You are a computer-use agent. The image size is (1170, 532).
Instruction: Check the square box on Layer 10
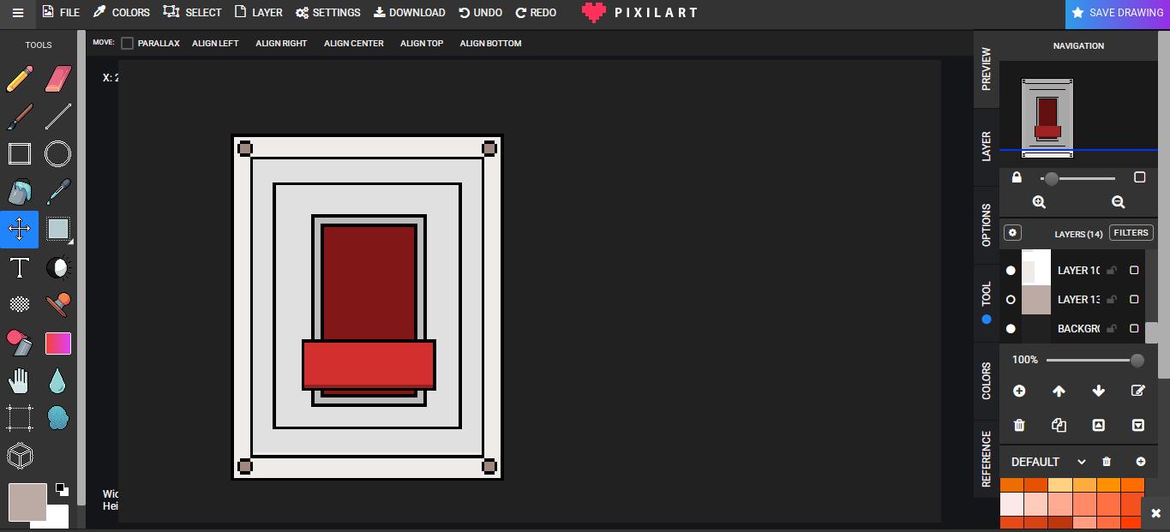tap(1134, 271)
